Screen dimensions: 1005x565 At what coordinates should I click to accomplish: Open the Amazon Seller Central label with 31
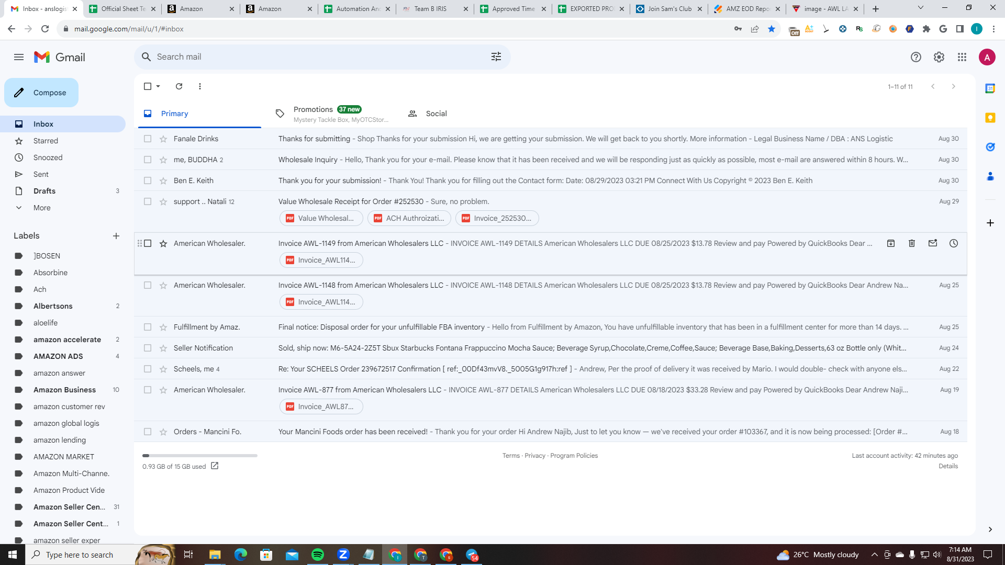pos(69,507)
